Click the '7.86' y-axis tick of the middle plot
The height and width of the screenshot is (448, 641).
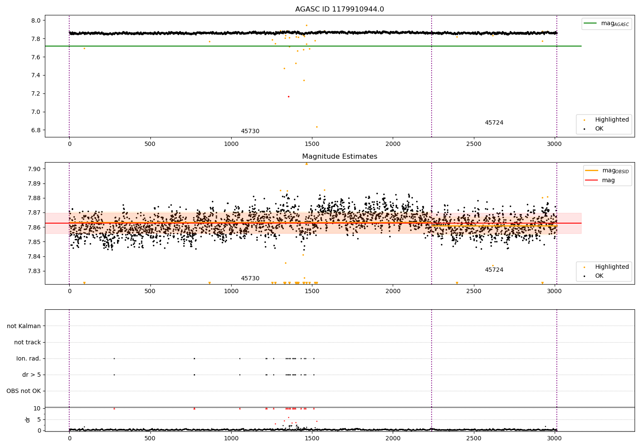pos(34,227)
